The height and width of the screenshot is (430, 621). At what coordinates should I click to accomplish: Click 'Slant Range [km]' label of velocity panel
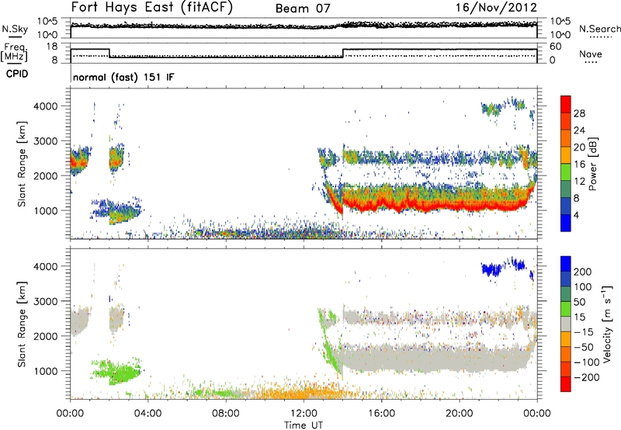22,324
